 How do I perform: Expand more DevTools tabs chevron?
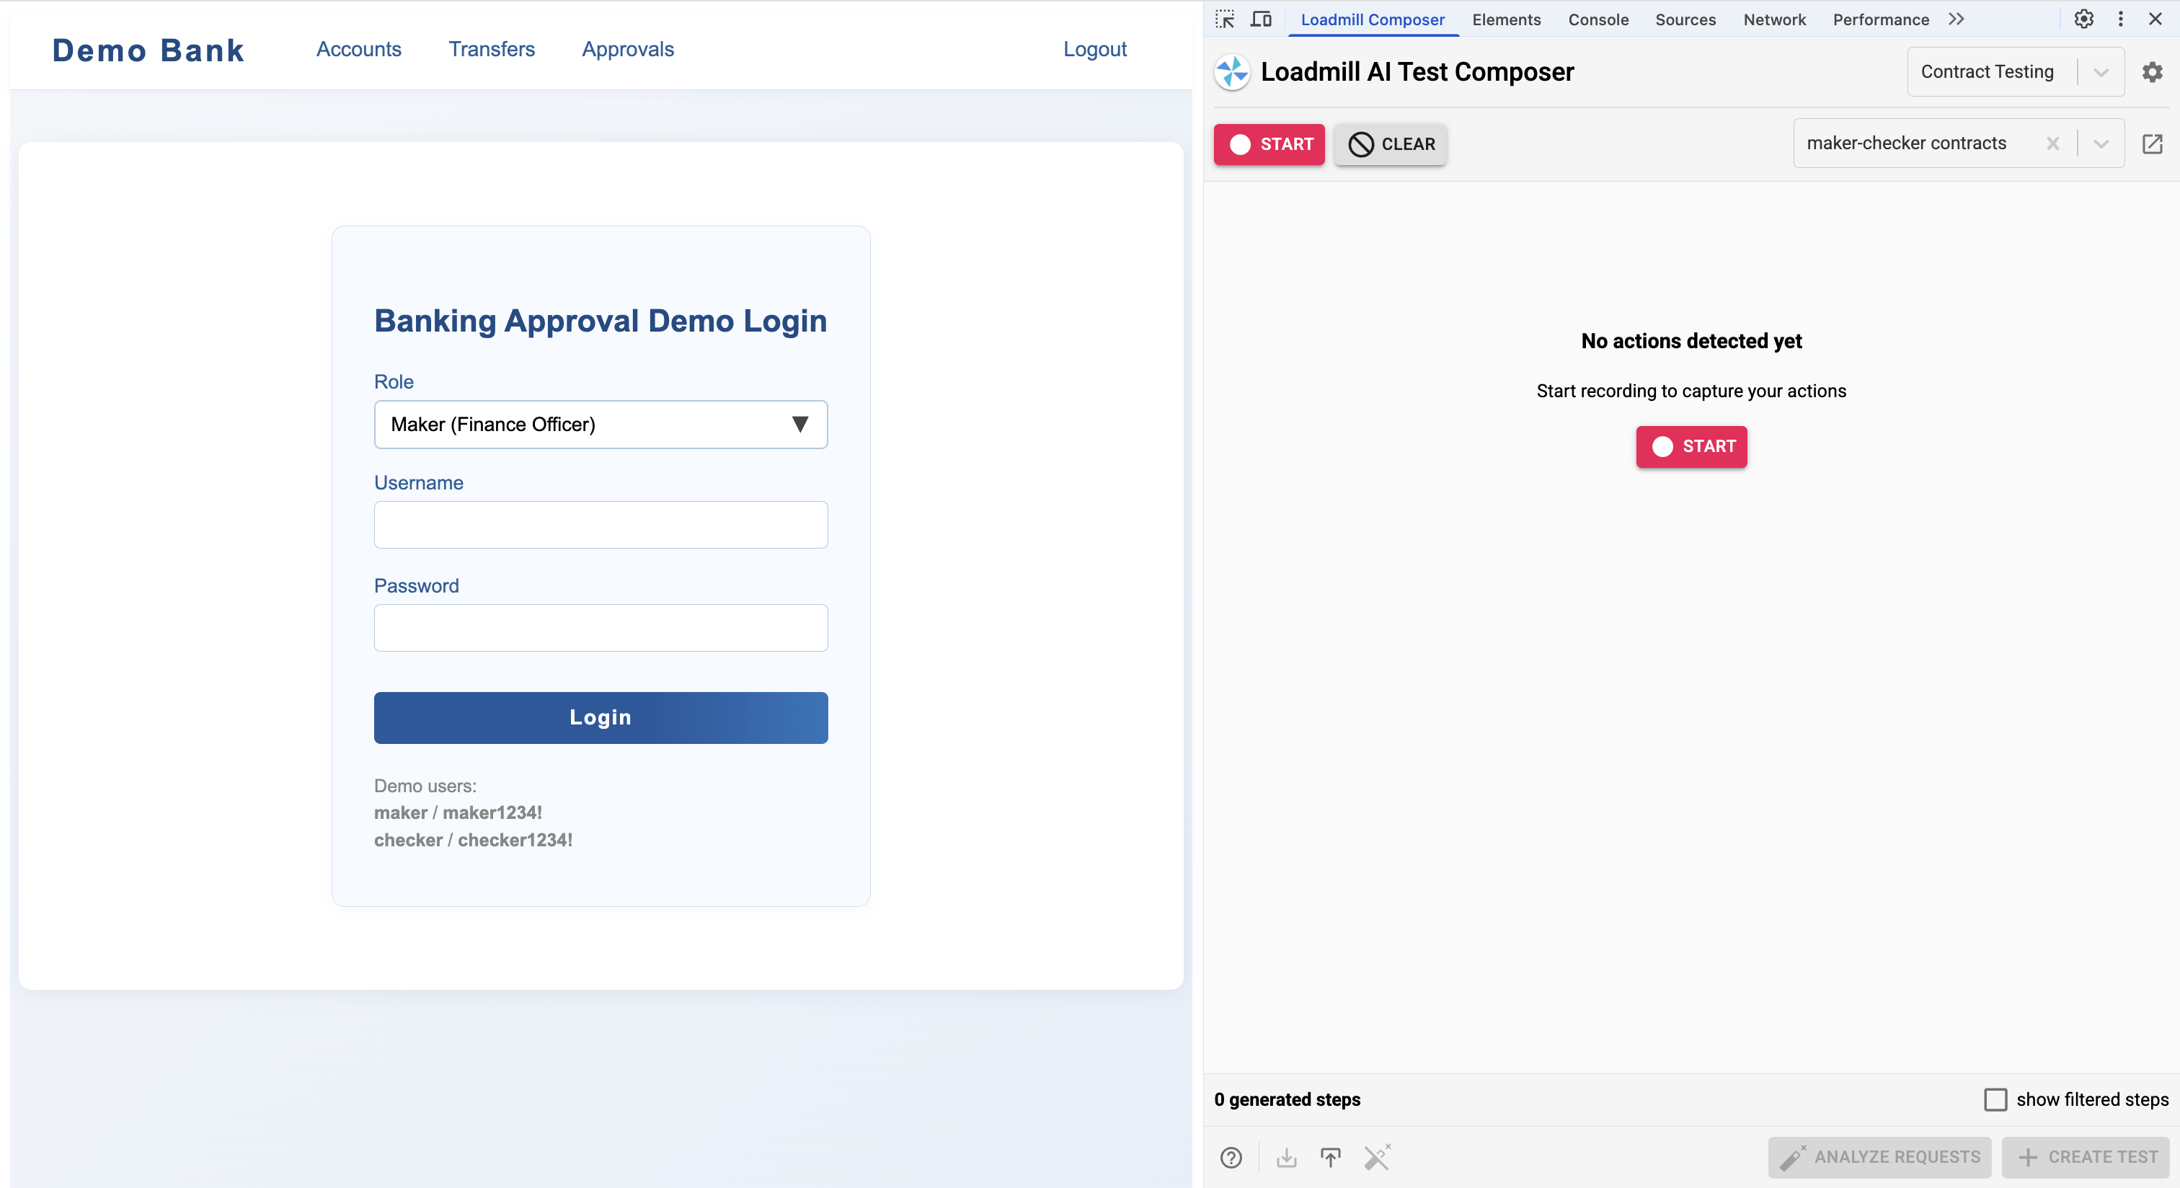point(1956,19)
